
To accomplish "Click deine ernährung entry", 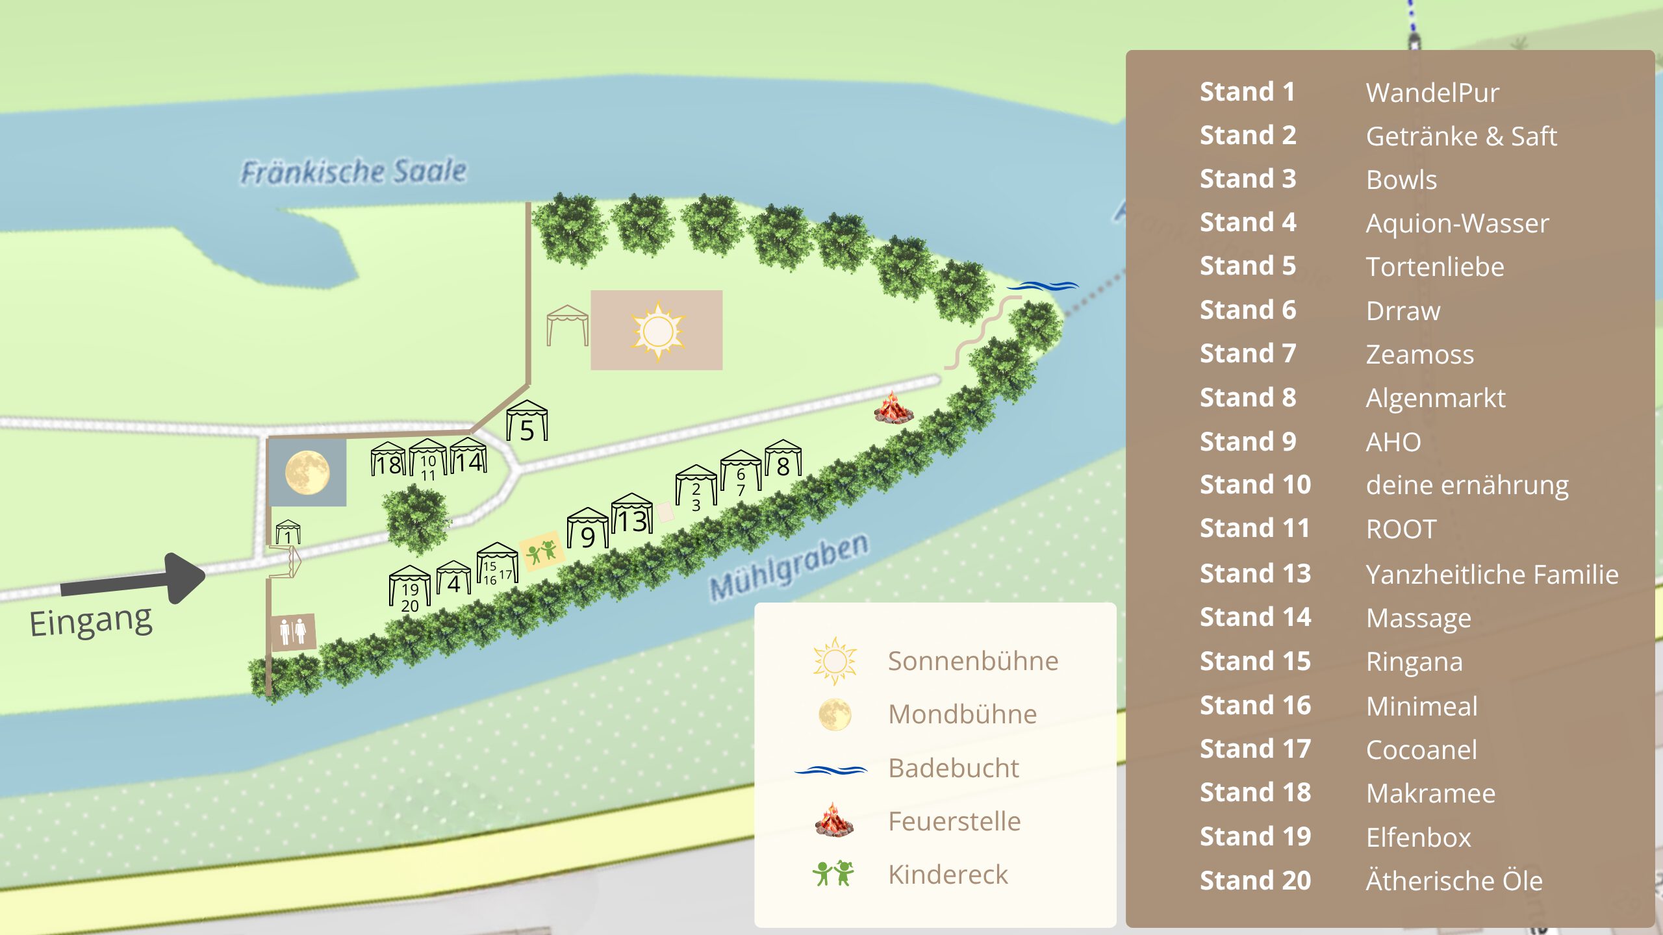I will tap(1467, 486).
